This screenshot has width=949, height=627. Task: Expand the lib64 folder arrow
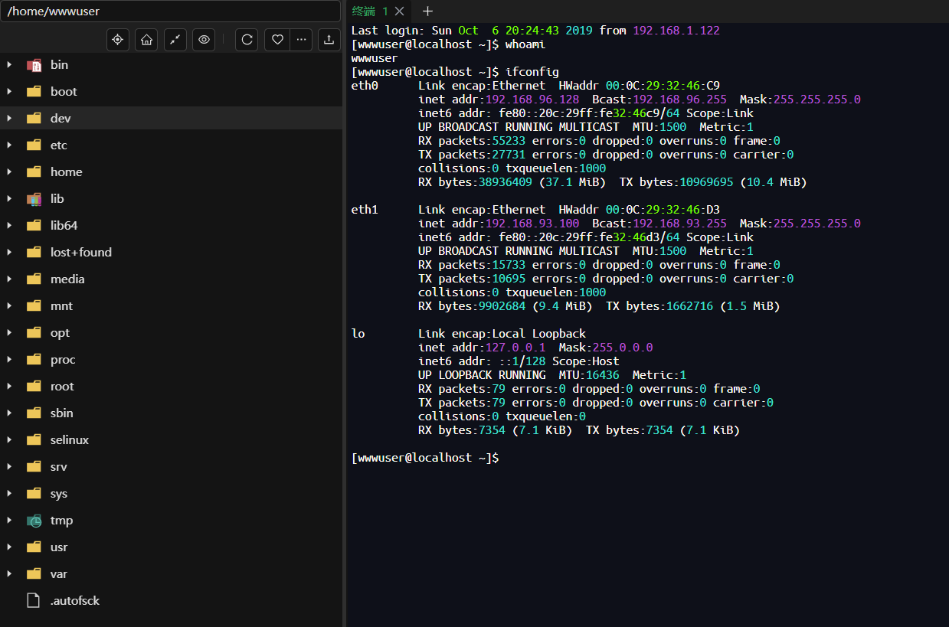(x=9, y=225)
